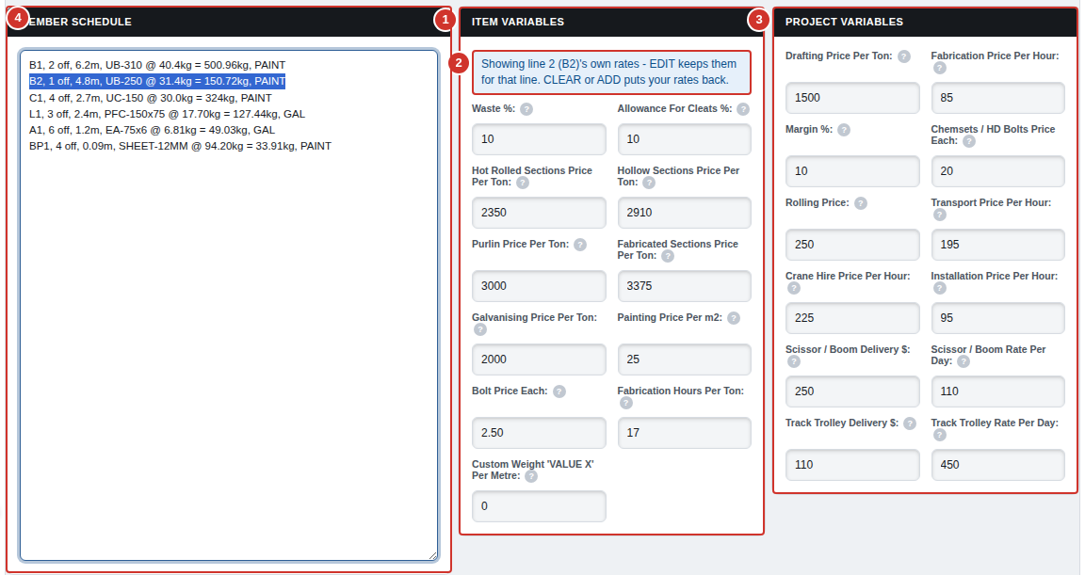Show Margin % help tooltip
This screenshot has height=575, width=1085.
[844, 130]
